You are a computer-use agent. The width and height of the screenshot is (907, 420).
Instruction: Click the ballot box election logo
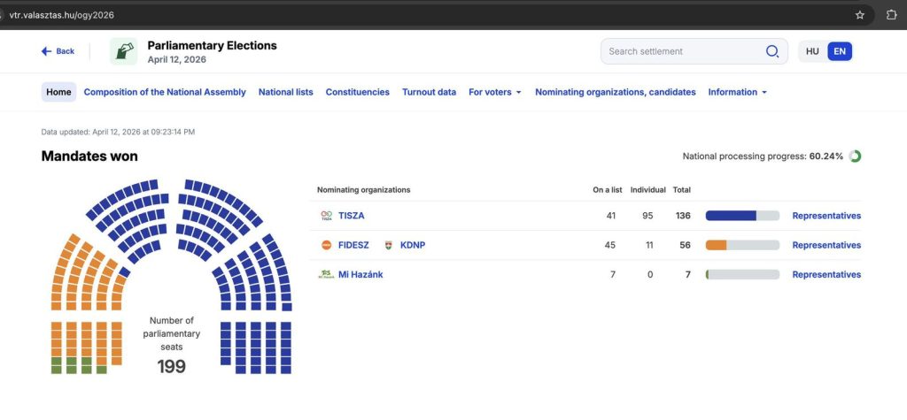124,51
